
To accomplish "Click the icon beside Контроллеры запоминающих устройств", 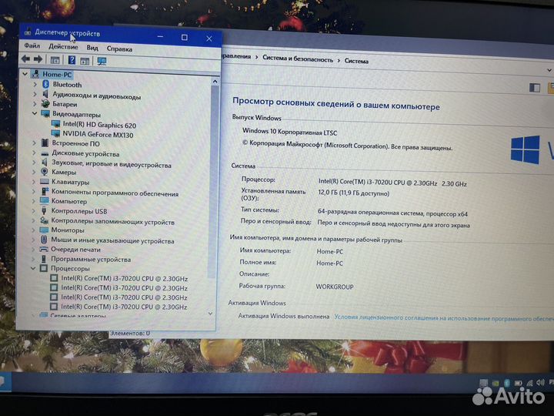I will pyautogui.click(x=44, y=220).
